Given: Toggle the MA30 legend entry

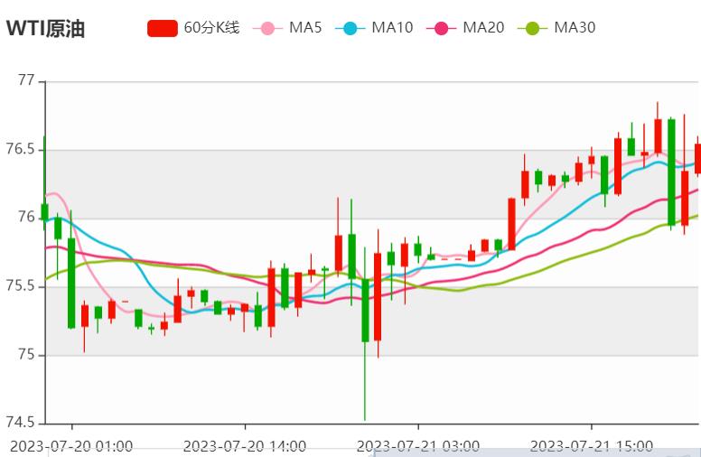Looking at the screenshot, I should (575, 28).
